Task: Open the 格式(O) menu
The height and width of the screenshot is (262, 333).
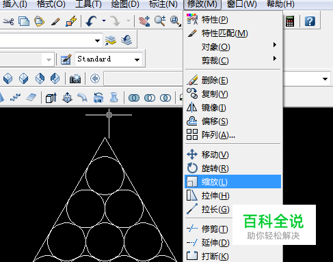Action: tap(51, 4)
